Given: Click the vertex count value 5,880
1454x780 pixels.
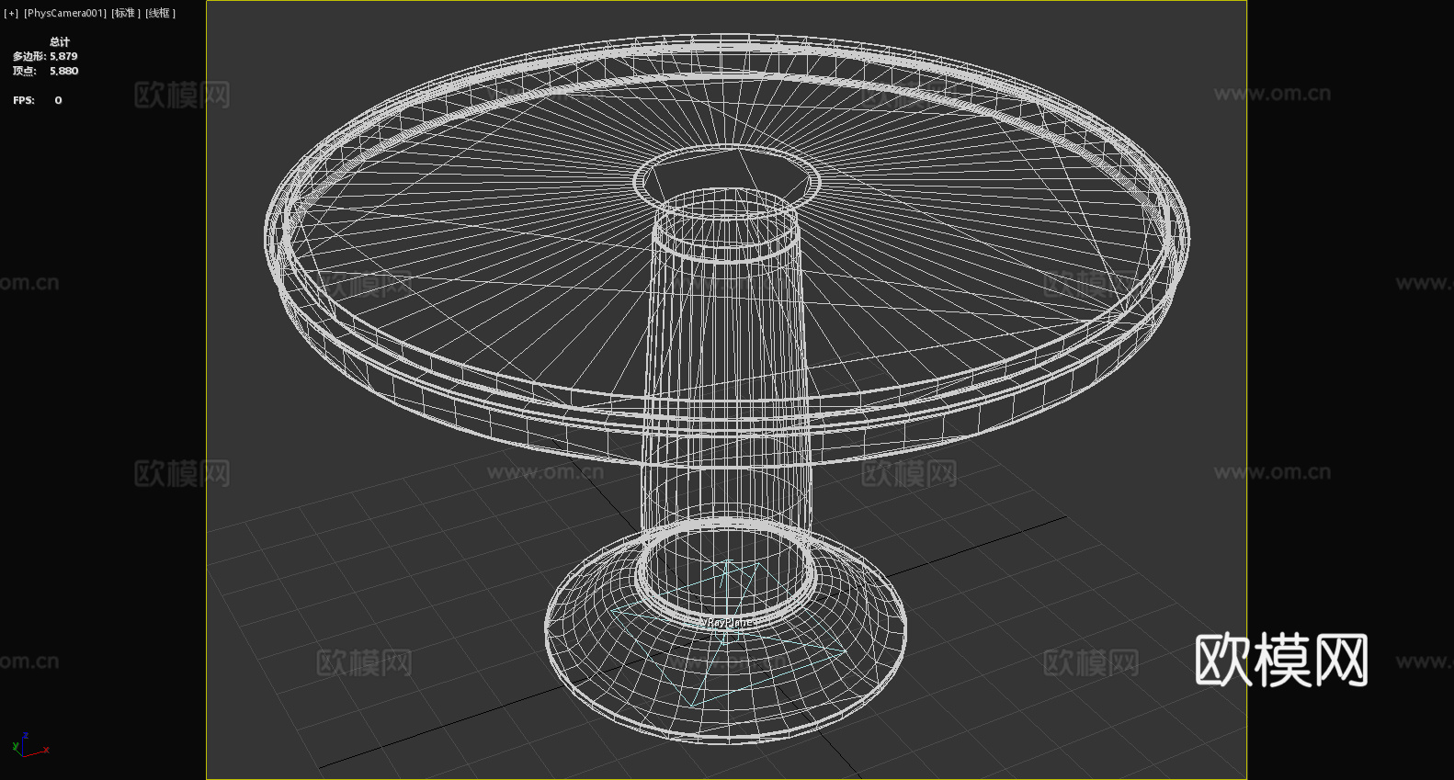Looking at the screenshot, I should tap(64, 71).
